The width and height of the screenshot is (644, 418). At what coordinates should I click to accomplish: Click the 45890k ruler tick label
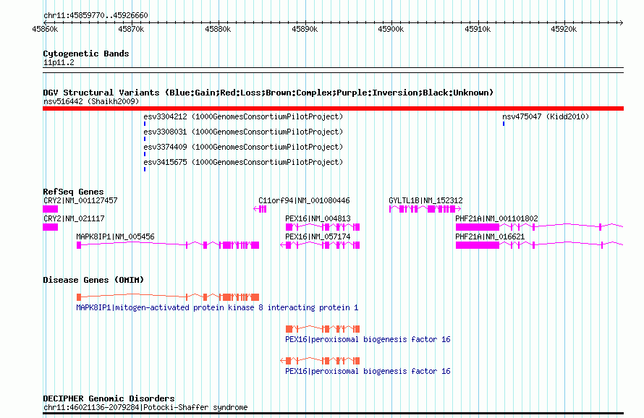tap(305, 30)
